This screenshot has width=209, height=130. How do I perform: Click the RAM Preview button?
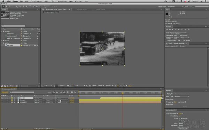[x=188, y=29]
